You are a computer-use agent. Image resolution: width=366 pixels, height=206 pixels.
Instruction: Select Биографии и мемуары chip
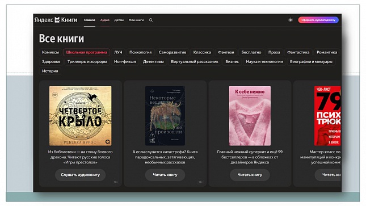(311, 62)
